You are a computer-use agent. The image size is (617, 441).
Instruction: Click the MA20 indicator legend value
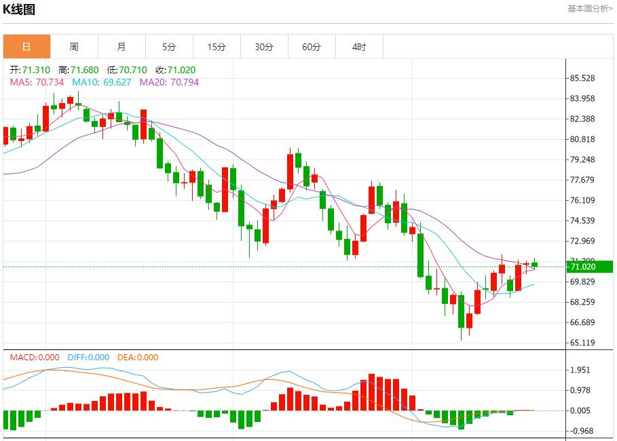(x=169, y=82)
